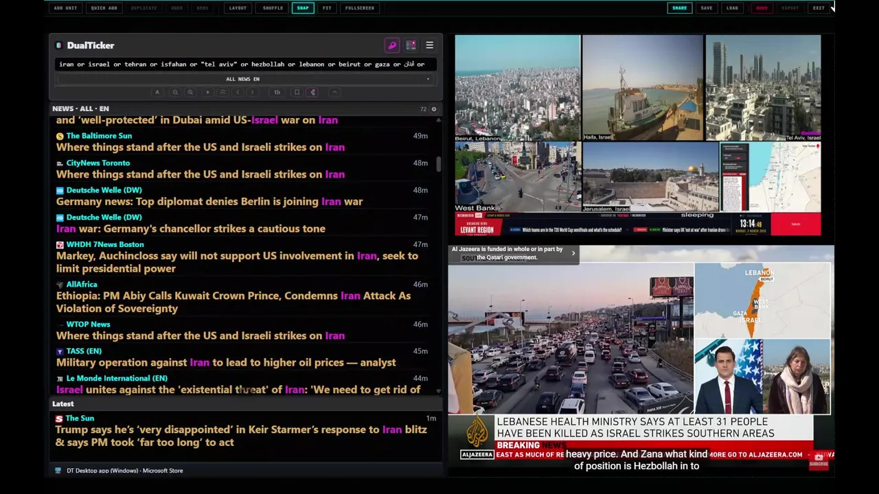The width and height of the screenshot is (879, 494).
Task: Click the play ticker icon
Action: pos(207,92)
